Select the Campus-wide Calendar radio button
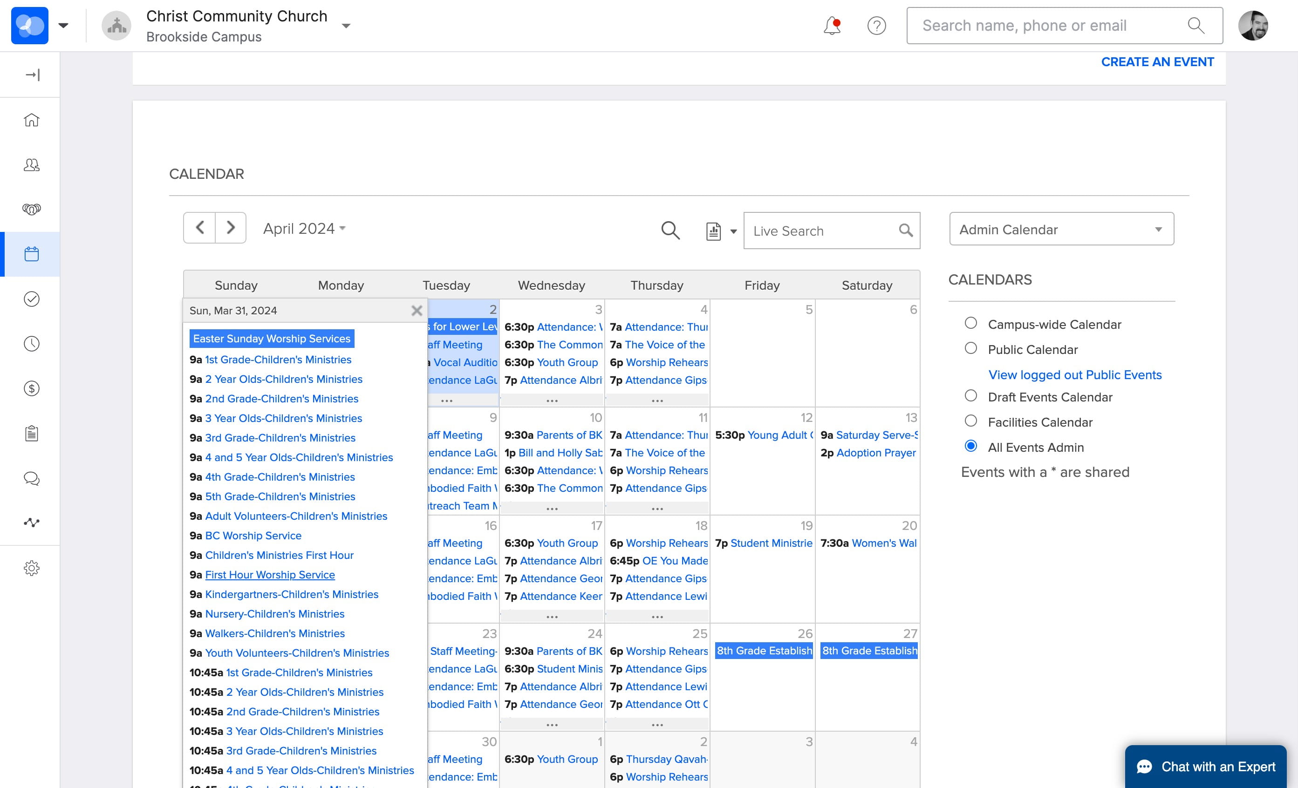Viewport: 1298px width, 788px height. 971,323
